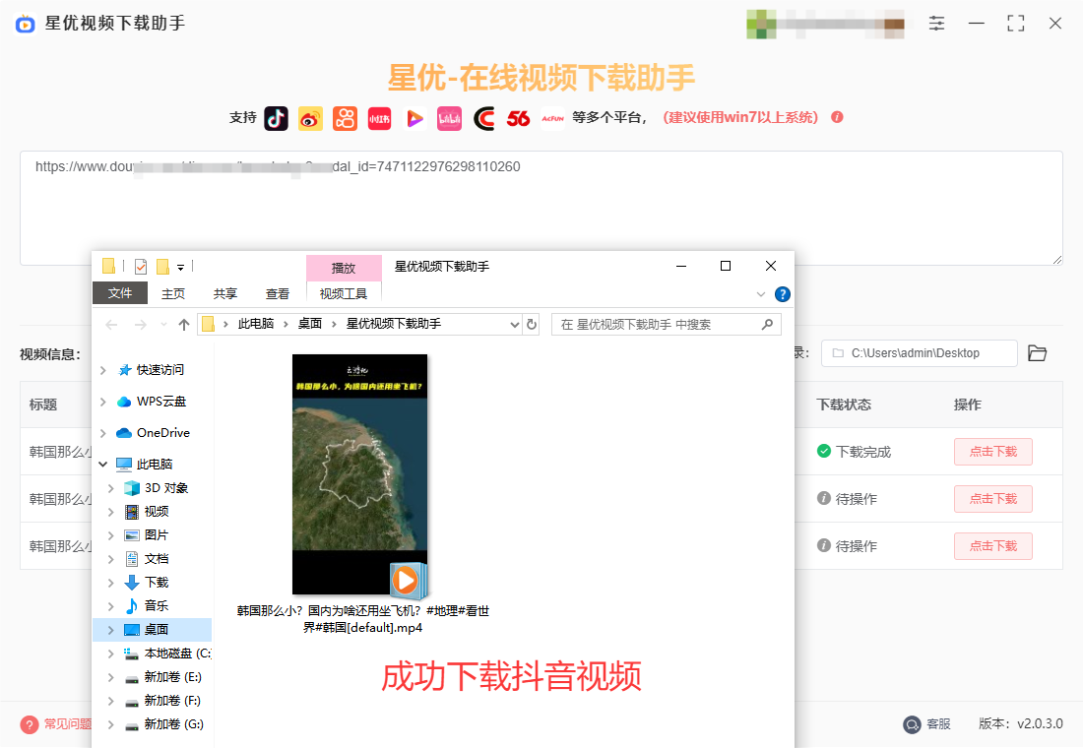Expand 快速访问 tree node
Viewport: 1083px width, 748px height.
[x=103, y=370]
